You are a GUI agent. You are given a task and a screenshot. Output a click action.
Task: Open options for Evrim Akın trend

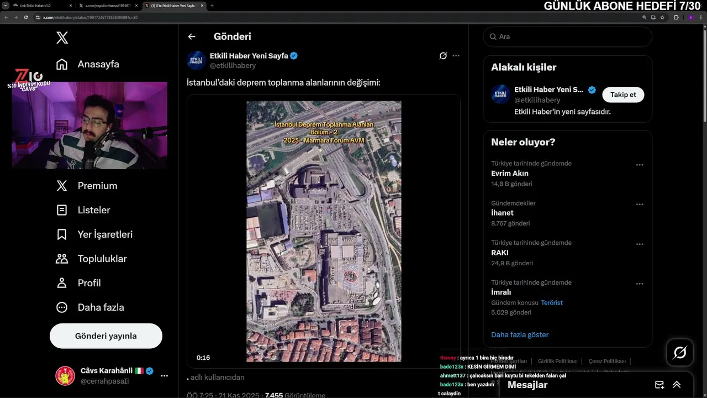[640, 165]
